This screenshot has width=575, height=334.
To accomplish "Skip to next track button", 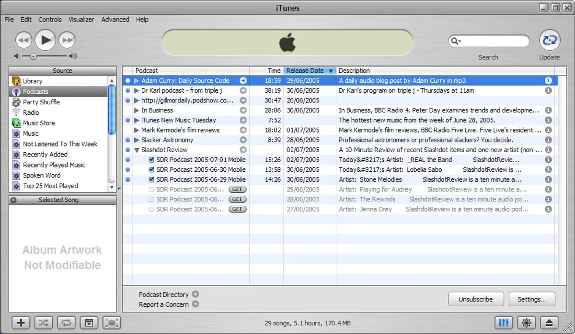I will coord(67,40).
